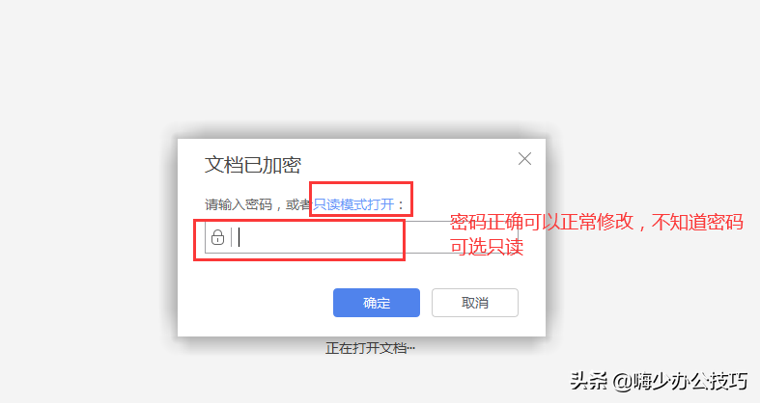
Task: Place cursor at blinking caret in password box
Action: pos(239,237)
